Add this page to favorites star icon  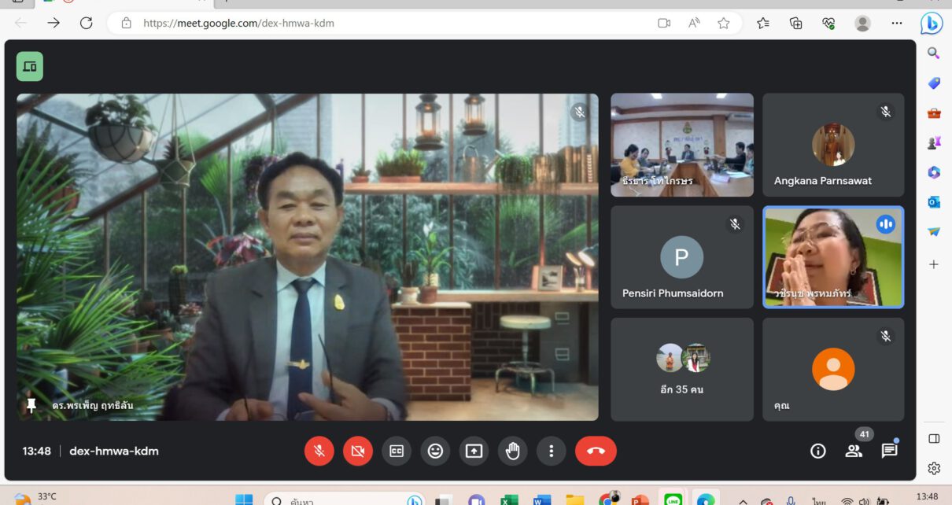723,23
